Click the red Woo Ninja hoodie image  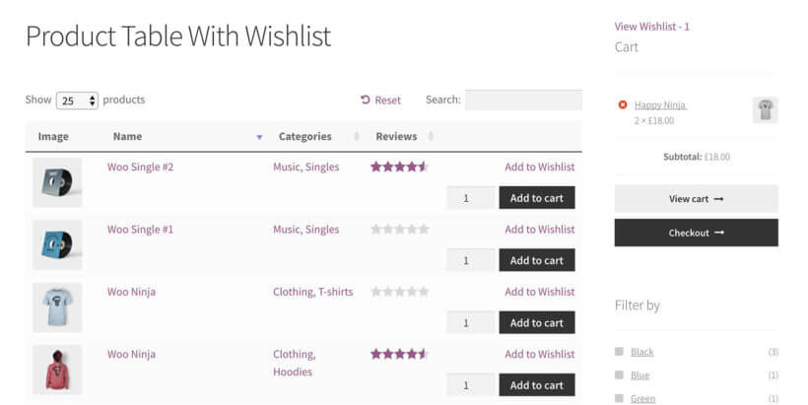pyautogui.click(x=57, y=370)
